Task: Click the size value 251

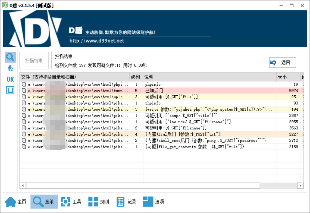Action: [x=294, y=97]
